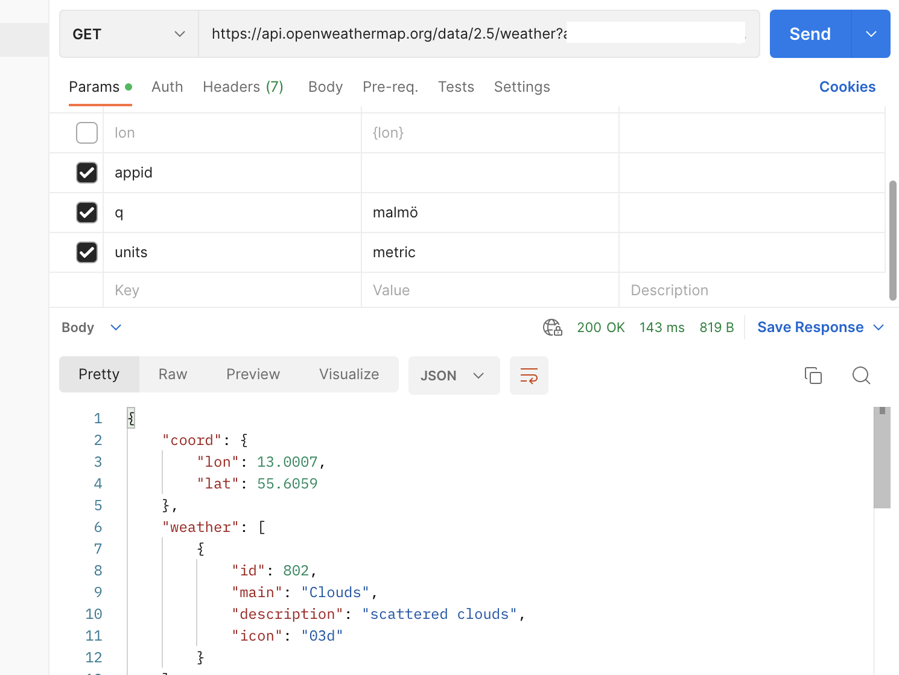Click Save Response

tap(810, 327)
